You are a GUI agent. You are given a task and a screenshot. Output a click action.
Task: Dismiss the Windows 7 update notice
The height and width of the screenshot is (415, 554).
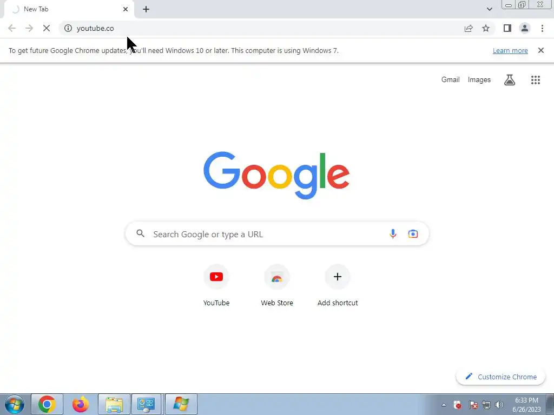(541, 50)
